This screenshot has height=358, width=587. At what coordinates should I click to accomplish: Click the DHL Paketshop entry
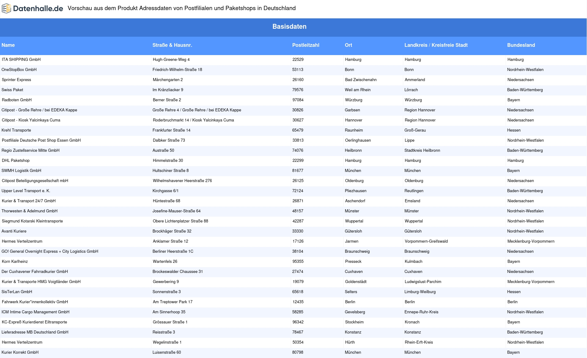16,160
